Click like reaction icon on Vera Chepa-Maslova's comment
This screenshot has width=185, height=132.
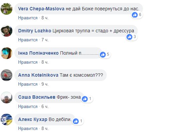coord(135,15)
